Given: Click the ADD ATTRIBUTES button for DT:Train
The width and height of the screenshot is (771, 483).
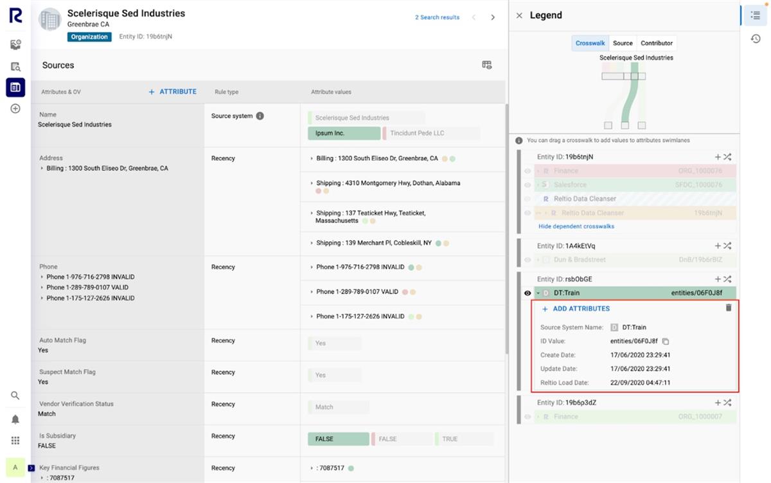Looking at the screenshot, I should point(578,308).
